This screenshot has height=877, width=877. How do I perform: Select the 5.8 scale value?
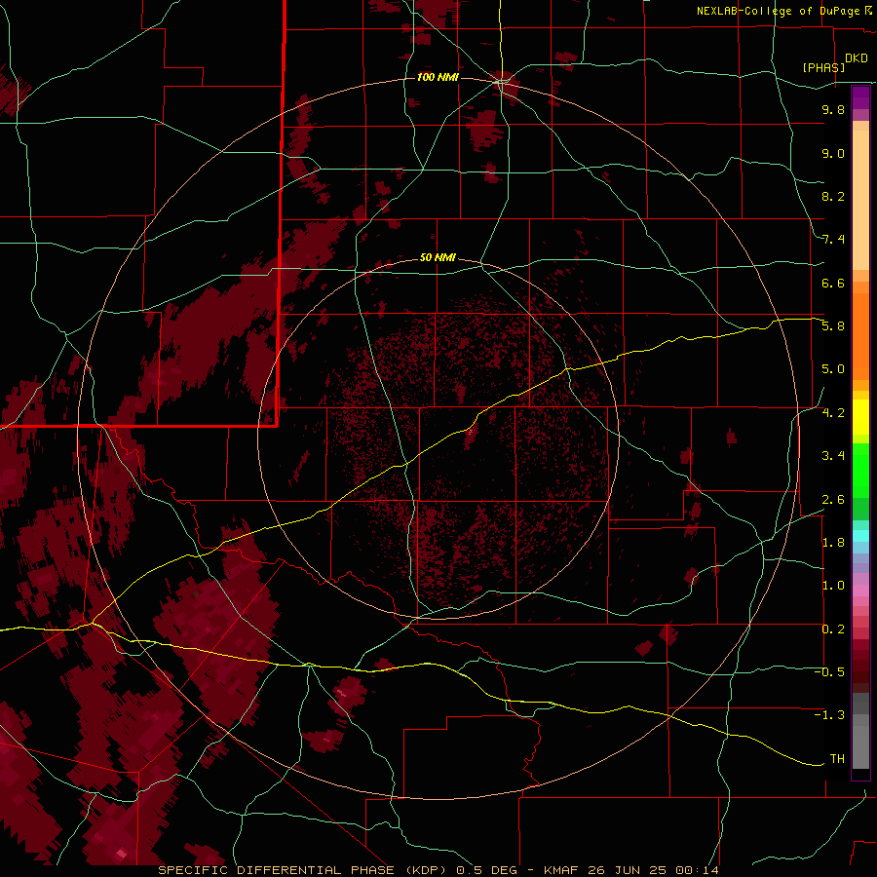[x=833, y=326]
